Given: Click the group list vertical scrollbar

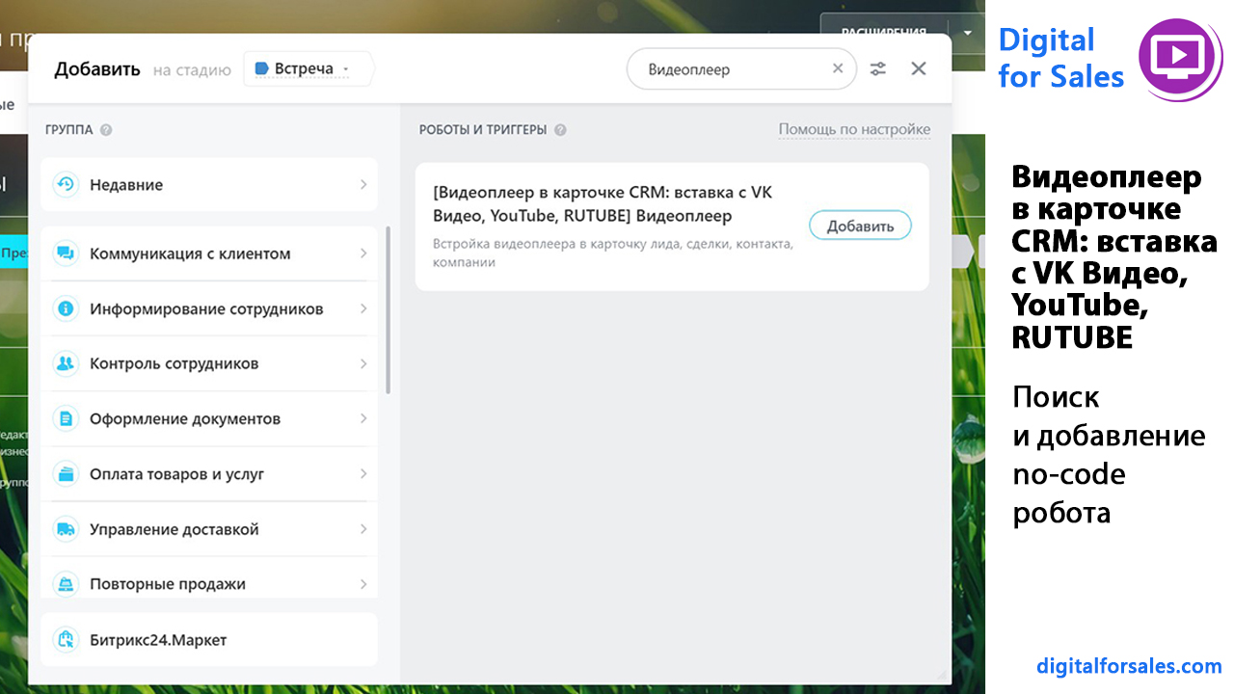Looking at the screenshot, I should [x=388, y=310].
